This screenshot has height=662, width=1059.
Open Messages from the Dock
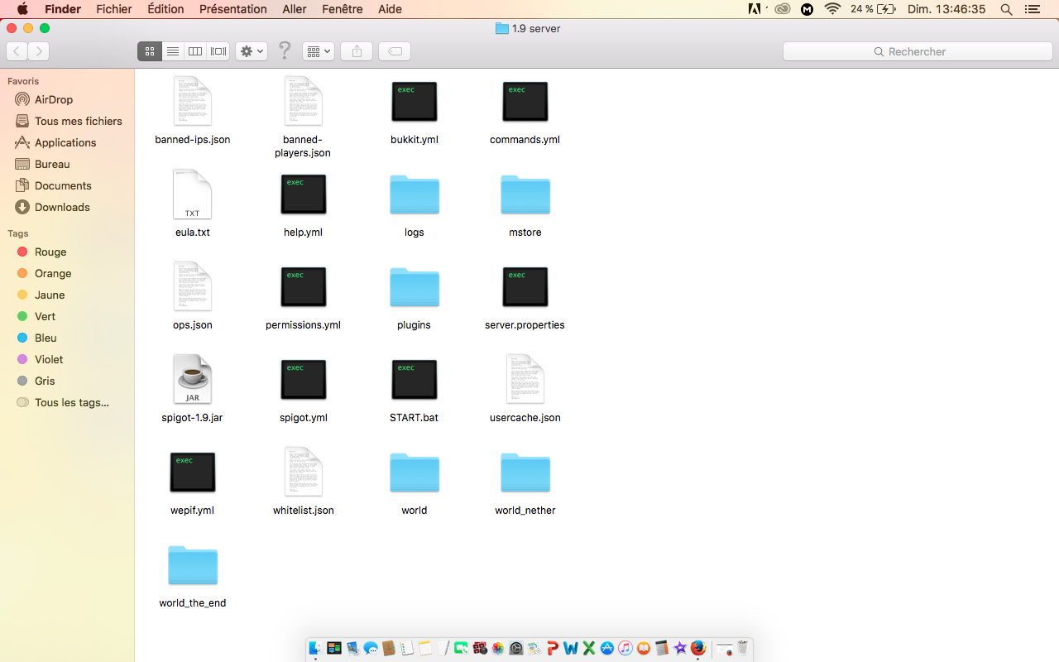371,648
